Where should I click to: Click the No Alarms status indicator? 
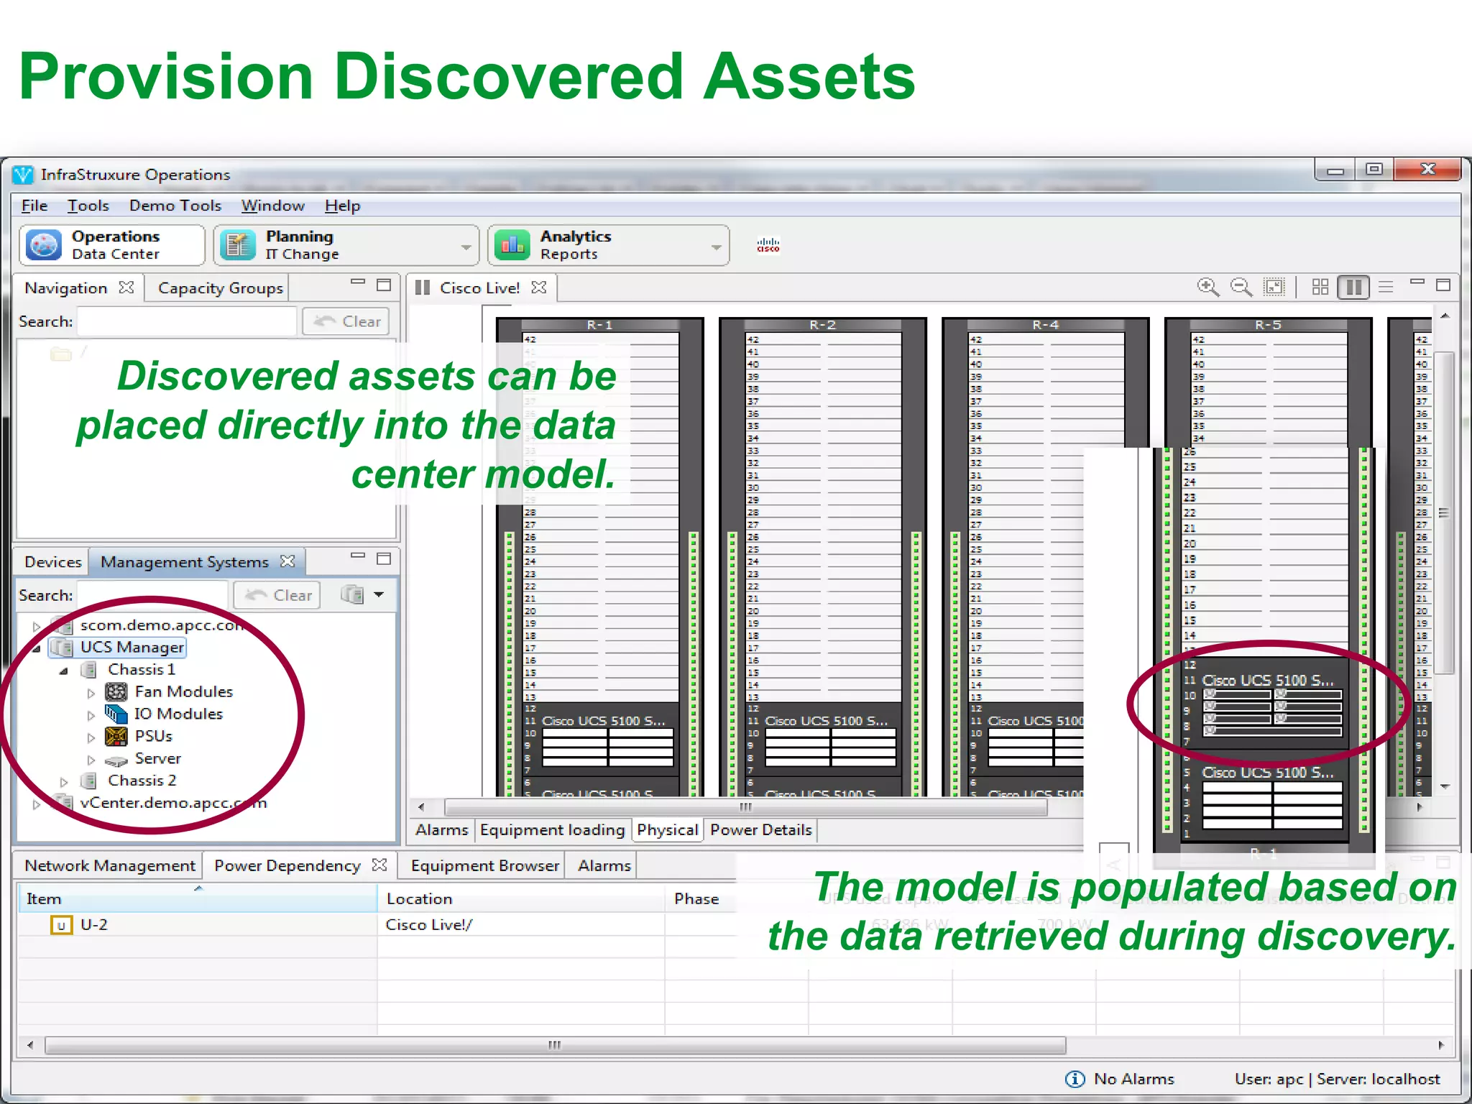(x=1119, y=1079)
